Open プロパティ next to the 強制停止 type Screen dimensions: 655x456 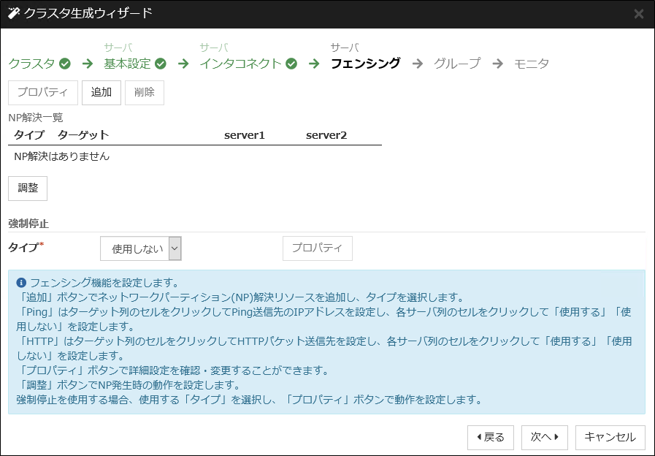pos(317,248)
